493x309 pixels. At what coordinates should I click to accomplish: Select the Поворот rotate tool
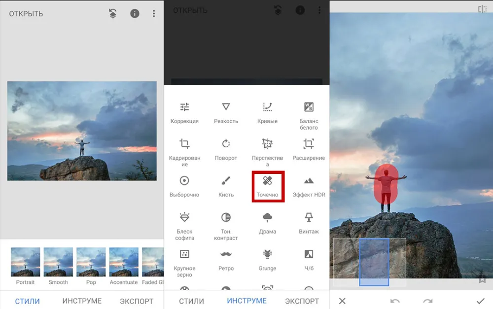[x=226, y=150]
